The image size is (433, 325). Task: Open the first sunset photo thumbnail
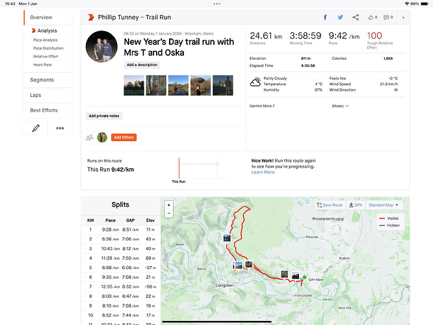[134, 86]
